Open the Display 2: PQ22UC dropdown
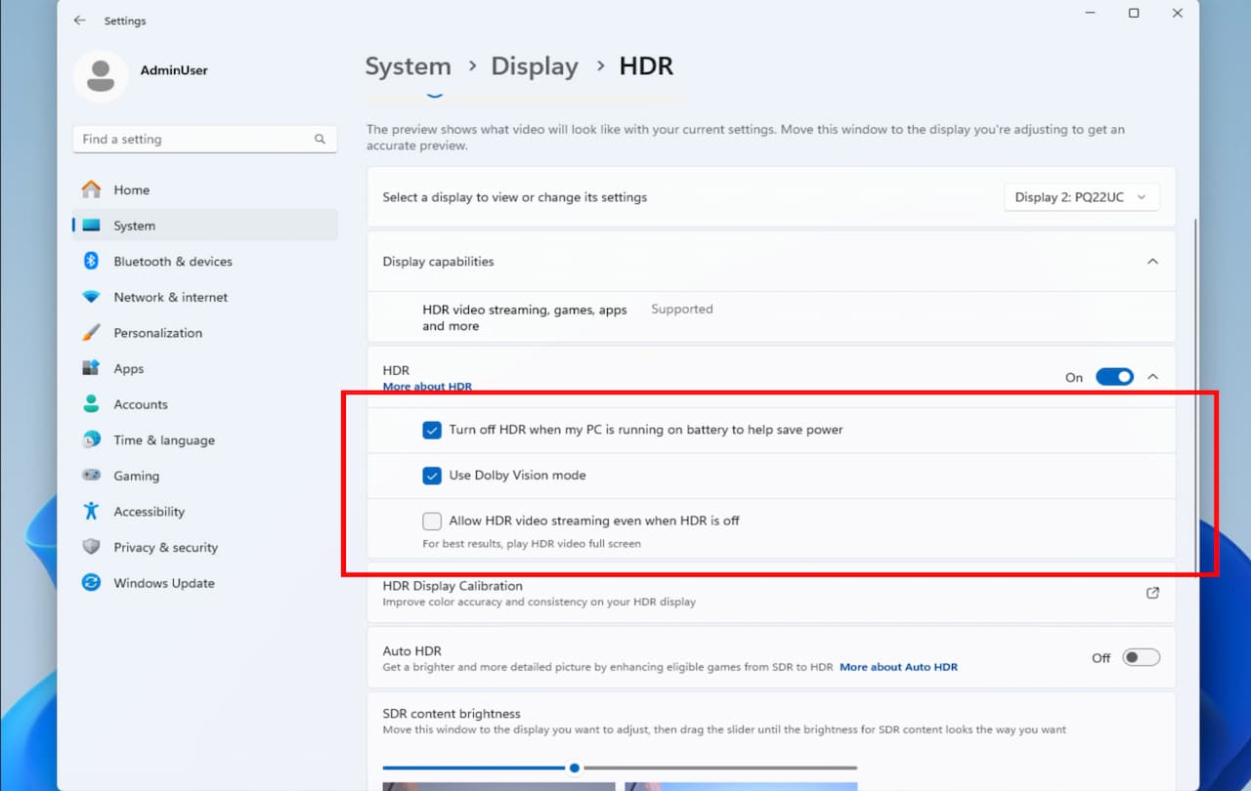This screenshot has height=791, width=1251. tap(1081, 197)
